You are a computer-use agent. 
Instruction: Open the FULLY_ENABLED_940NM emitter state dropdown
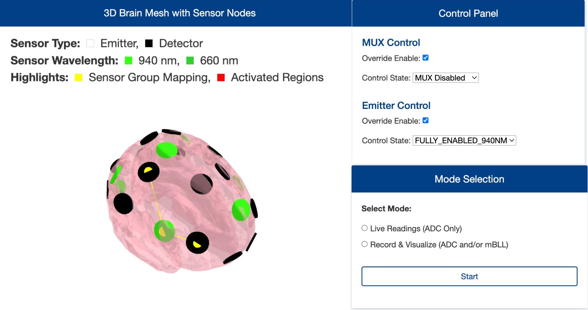464,141
